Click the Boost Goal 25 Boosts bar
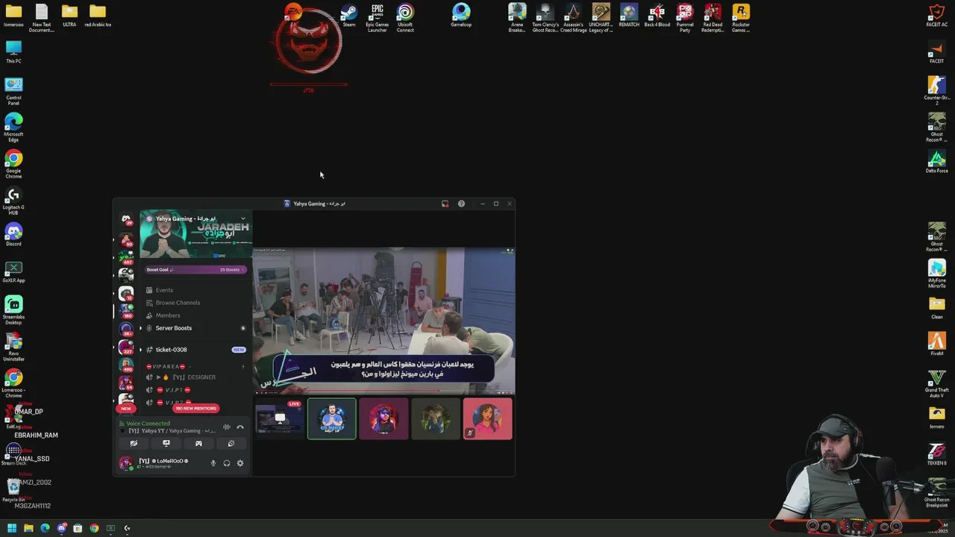Screen dimensions: 955x537 (195, 269)
